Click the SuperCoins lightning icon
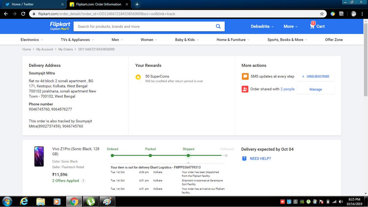Image resolution: width=368 pixels, height=207 pixels. click(x=138, y=77)
